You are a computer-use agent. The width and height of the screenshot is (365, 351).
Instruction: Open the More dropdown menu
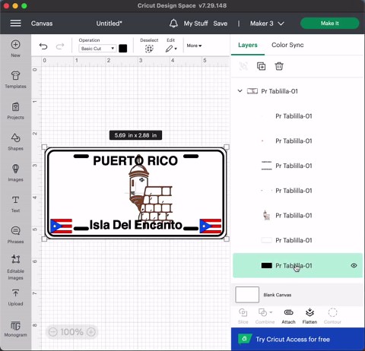(x=194, y=46)
